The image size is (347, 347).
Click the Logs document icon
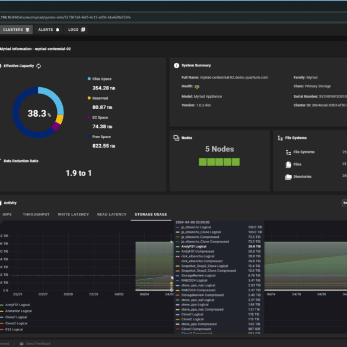[83, 30]
